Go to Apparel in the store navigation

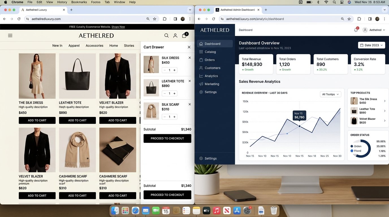(74, 45)
